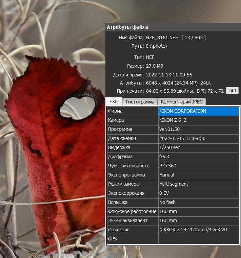Click the size value 27.0 MB

pyautogui.click(x=155, y=66)
